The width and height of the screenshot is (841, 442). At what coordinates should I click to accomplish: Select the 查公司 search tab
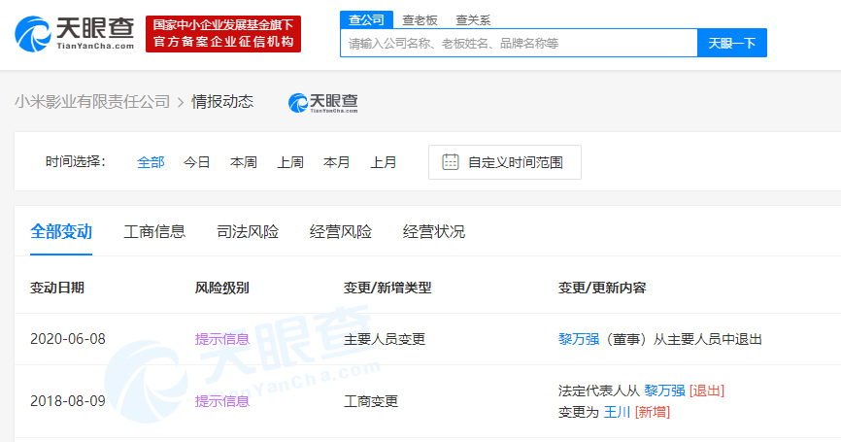click(x=366, y=19)
